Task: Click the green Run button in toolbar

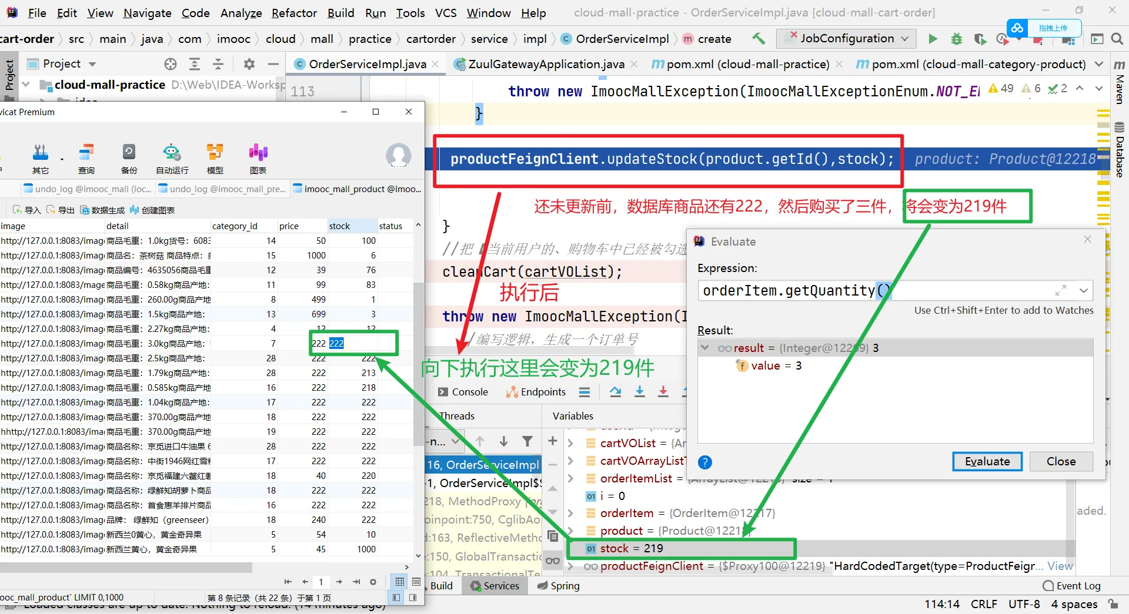Action: (x=933, y=39)
